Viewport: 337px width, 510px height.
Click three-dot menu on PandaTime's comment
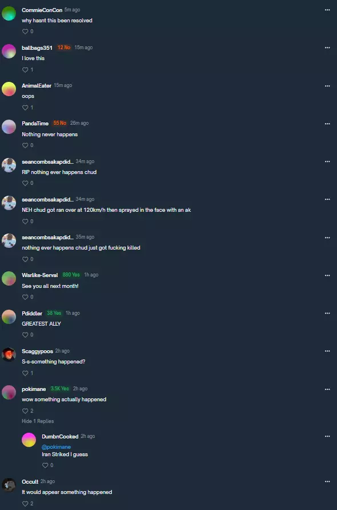[327, 124]
